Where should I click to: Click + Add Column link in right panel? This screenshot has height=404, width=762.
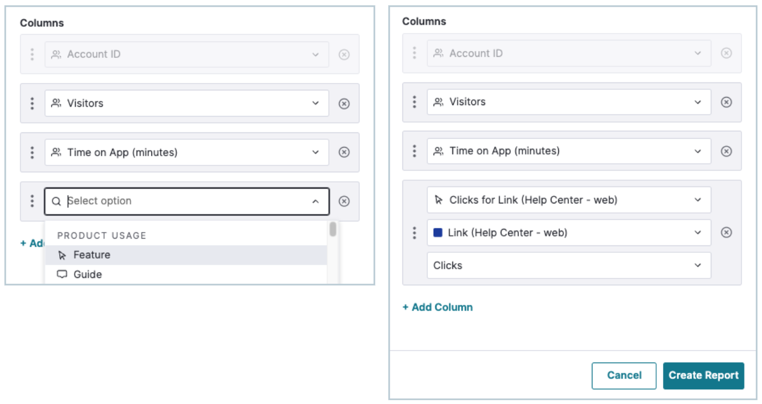coord(438,307)
